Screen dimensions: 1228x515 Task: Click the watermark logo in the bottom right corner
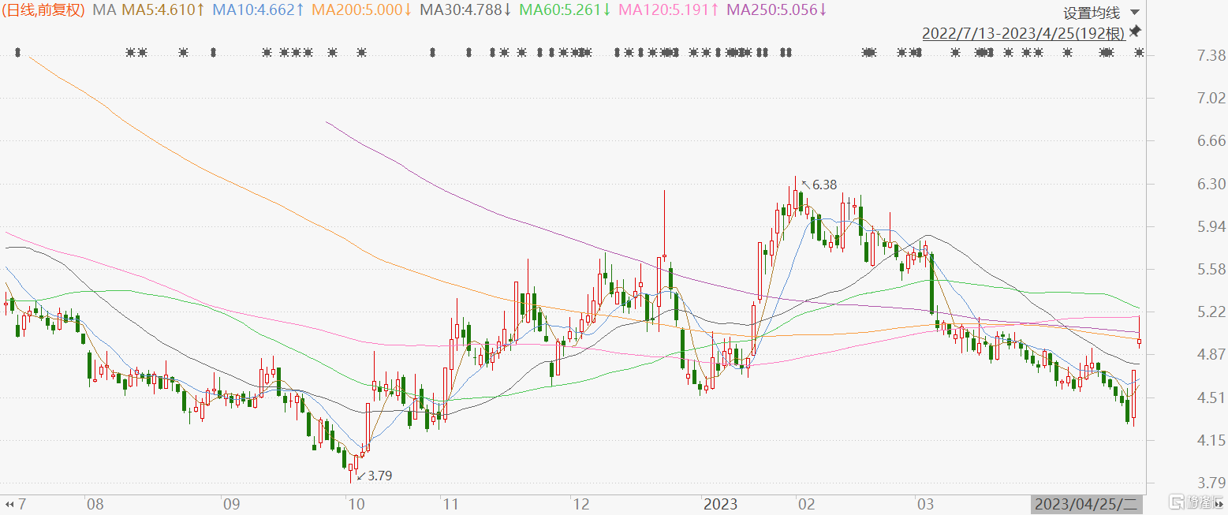coord(1194,503)
